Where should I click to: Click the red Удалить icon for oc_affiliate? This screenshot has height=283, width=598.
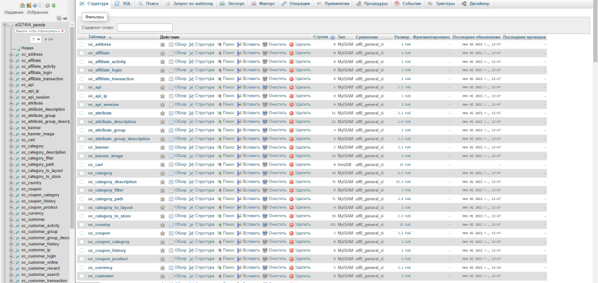click(x=291, y=53)
